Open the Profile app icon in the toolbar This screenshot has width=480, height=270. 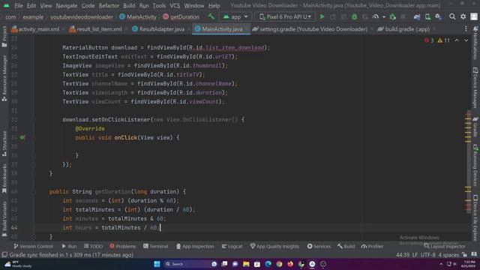375,16
